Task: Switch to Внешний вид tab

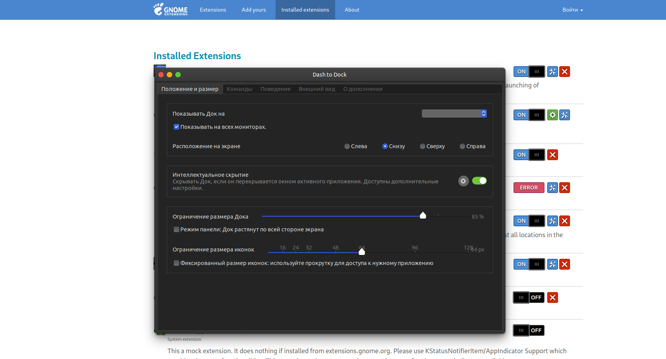Action: pyautogui.click(x=317, y=89)
